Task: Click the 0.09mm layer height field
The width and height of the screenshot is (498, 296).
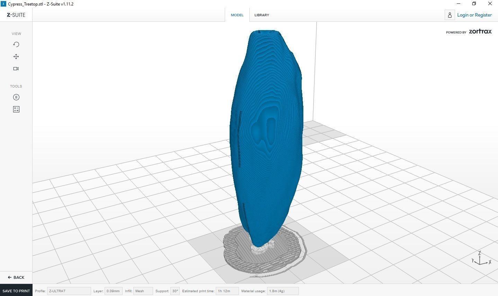Action: [113, 291]
